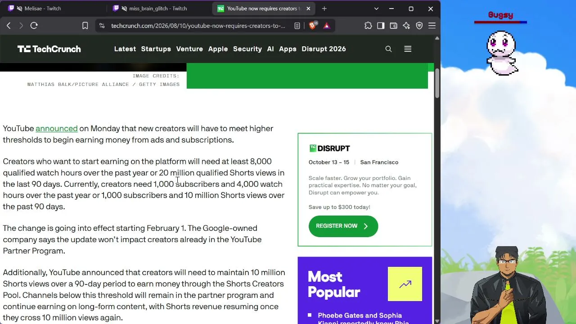Open the Brave Wallet
The height and width of the screenshot is (324, 576).
click(393, 26)
